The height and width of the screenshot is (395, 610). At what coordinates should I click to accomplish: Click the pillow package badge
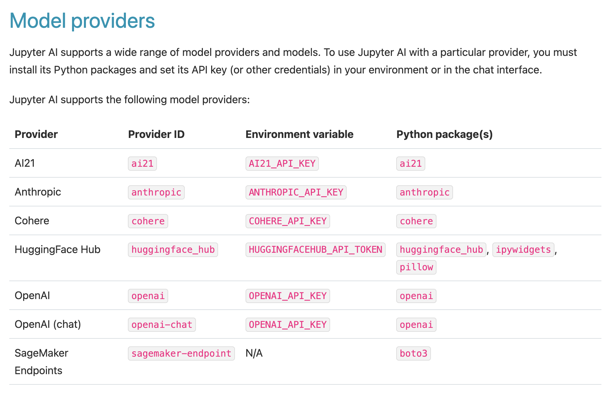pos(416,267)
